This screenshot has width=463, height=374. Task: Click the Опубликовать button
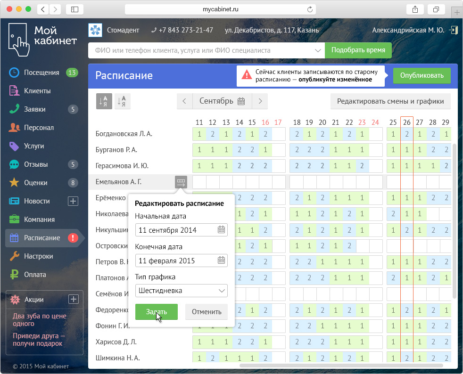[422, 75]
